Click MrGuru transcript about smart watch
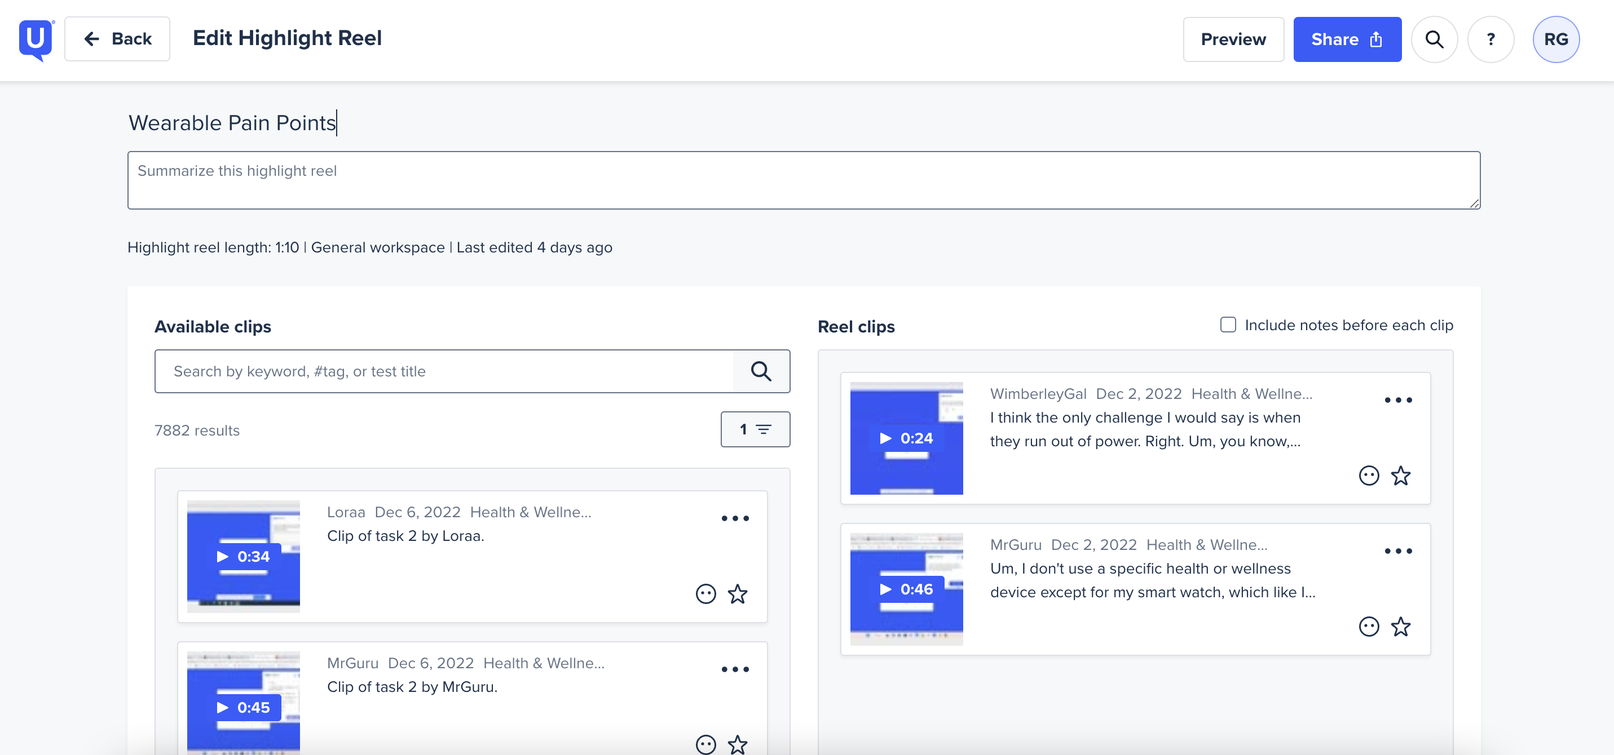This screenshot has height=755, width=1614. pos(1152,580)
